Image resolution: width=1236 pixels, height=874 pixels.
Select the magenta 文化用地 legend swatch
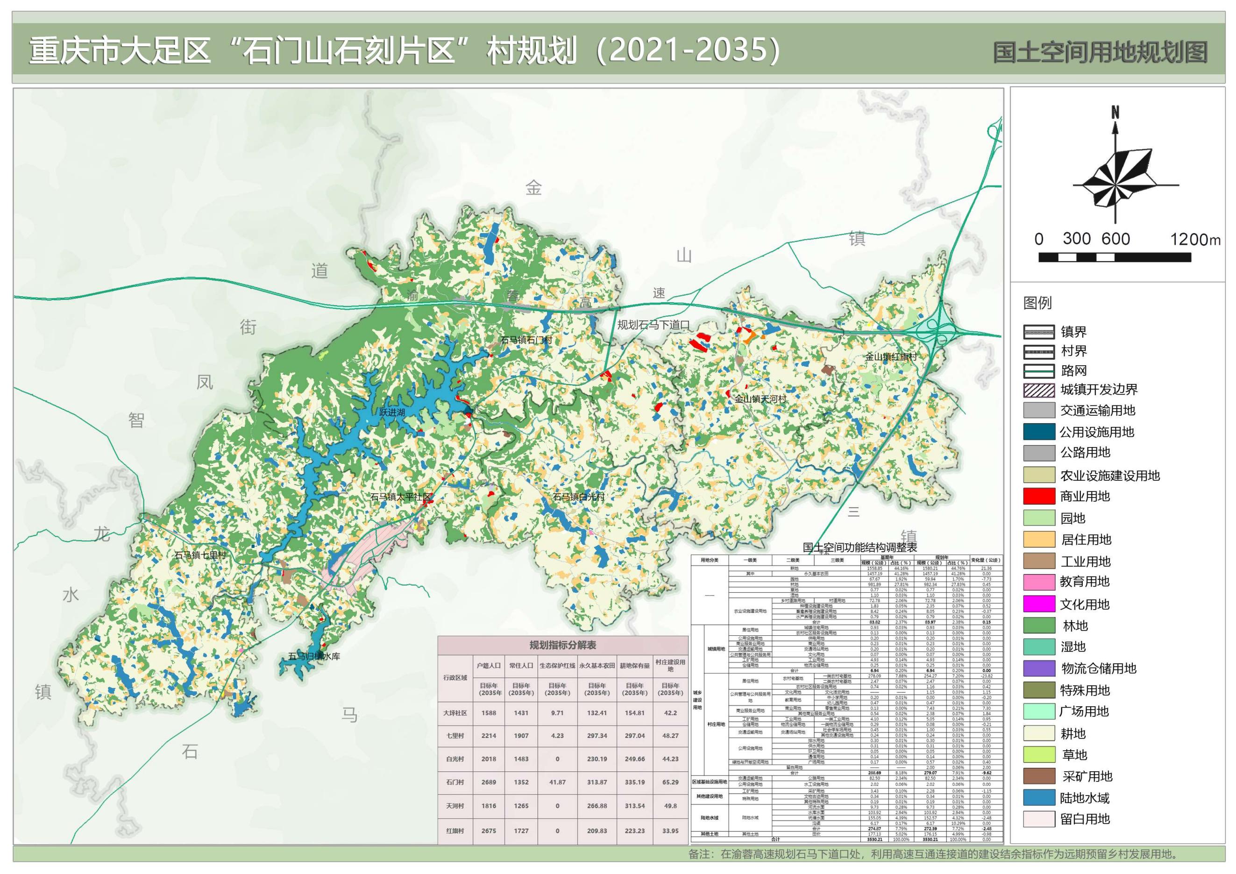pos(1039,604)
